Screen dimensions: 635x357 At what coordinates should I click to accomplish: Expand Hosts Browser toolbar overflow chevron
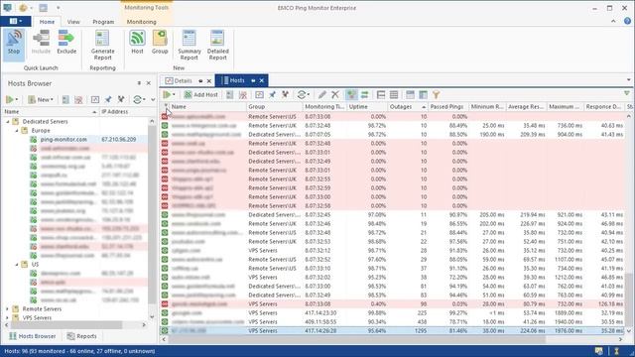pyautogui.click(x=153, y=99)
